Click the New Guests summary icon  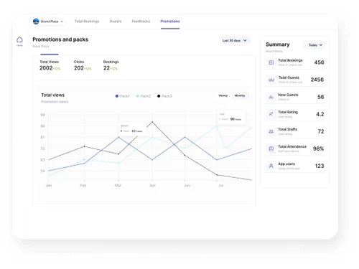[271, 97]
